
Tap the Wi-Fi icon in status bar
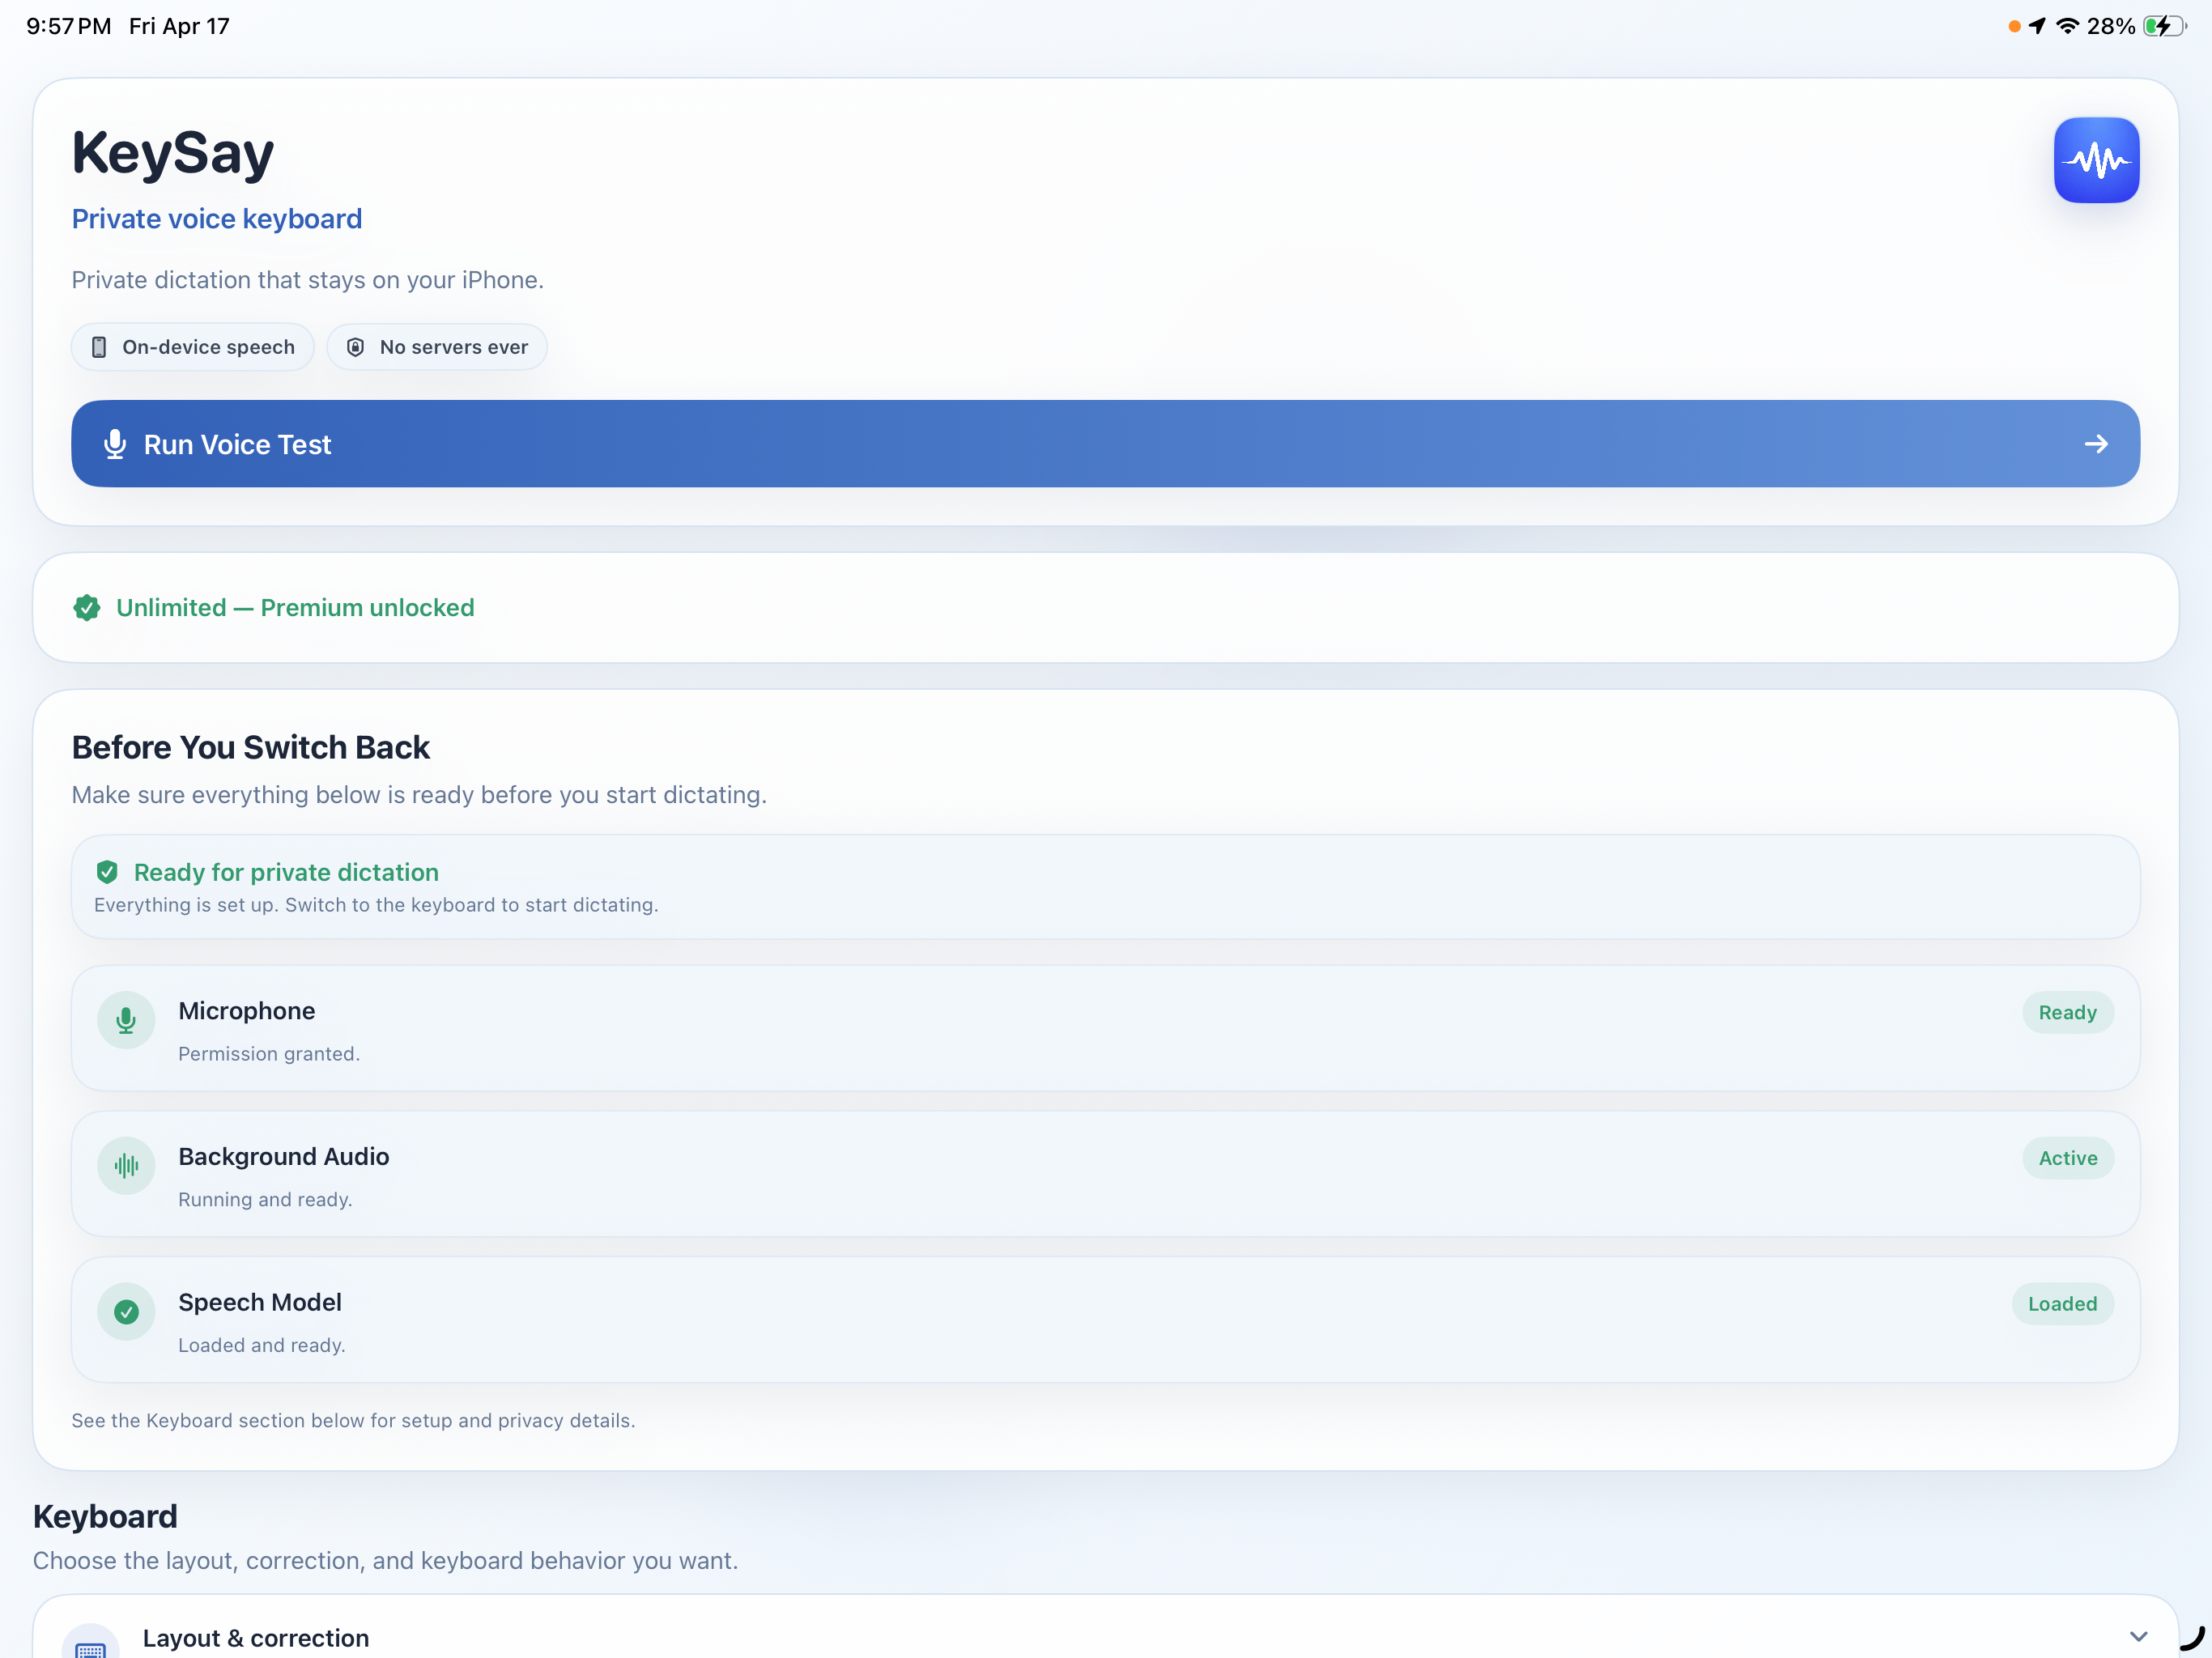pyautogui.click(x=2067, y=26)
